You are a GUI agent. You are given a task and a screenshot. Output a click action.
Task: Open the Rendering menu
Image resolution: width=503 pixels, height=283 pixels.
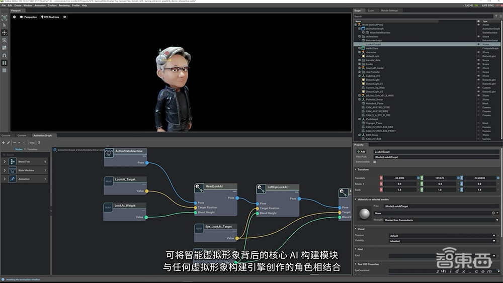click(x=65, y=5)
